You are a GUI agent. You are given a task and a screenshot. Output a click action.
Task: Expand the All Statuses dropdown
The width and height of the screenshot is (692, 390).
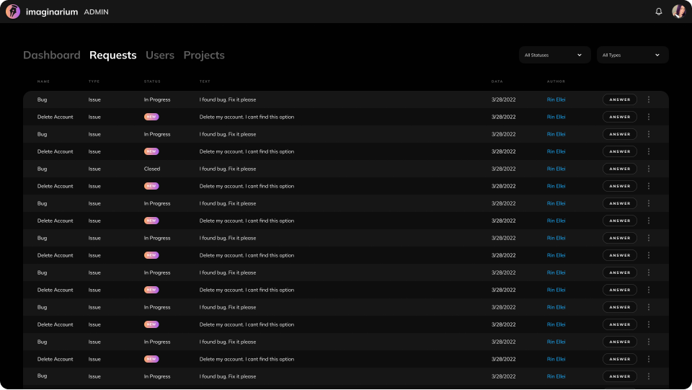[x=554, y=55]
